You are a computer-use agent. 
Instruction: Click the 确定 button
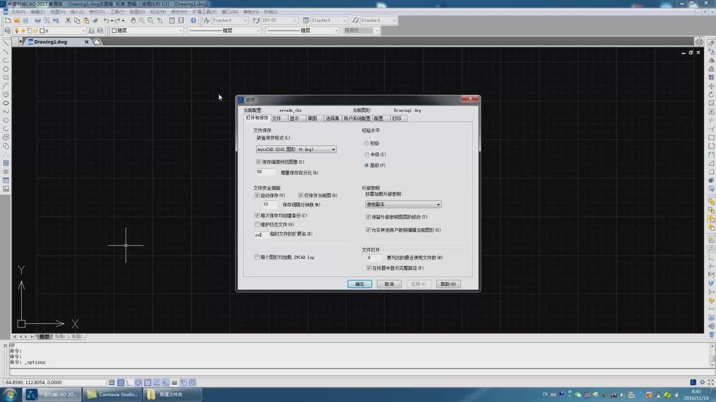pyautogui.click(x=360, y=284)
